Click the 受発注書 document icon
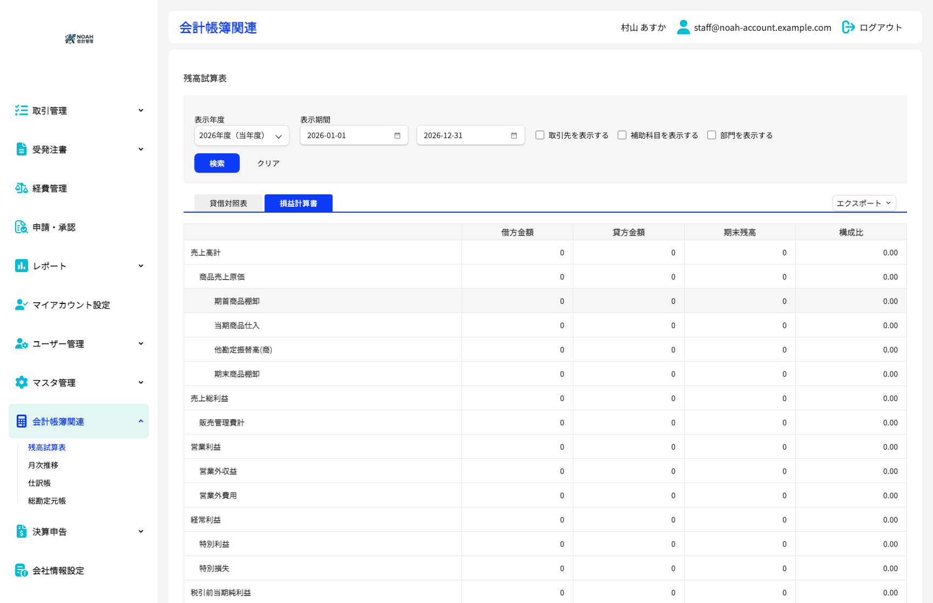The width and height of the screenshot is (933, 603). click(x=22, y=149)
